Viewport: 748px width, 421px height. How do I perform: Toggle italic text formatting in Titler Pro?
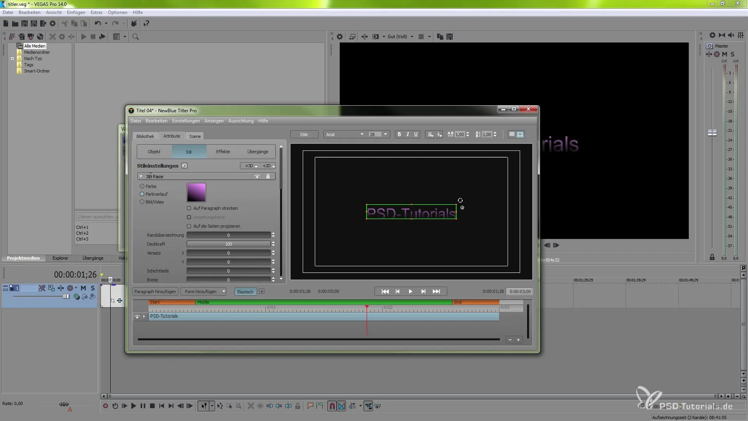408,134
